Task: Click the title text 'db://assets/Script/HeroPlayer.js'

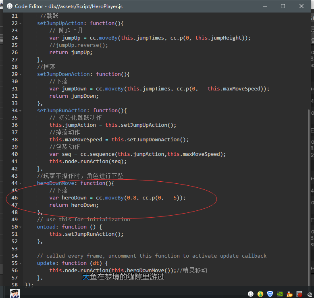Action: [85, 6]
